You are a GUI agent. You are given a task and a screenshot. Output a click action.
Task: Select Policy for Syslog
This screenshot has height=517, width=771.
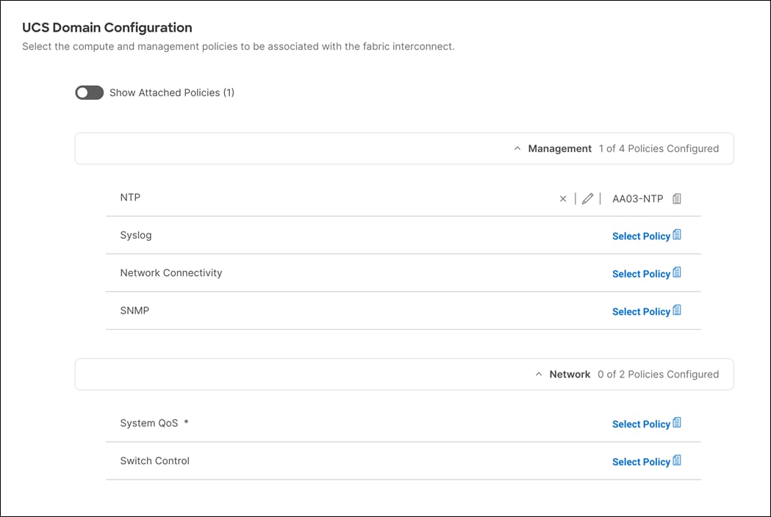(641, 236)
